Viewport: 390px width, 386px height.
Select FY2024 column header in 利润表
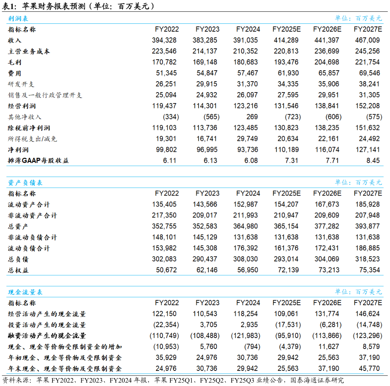coord(248,29)
